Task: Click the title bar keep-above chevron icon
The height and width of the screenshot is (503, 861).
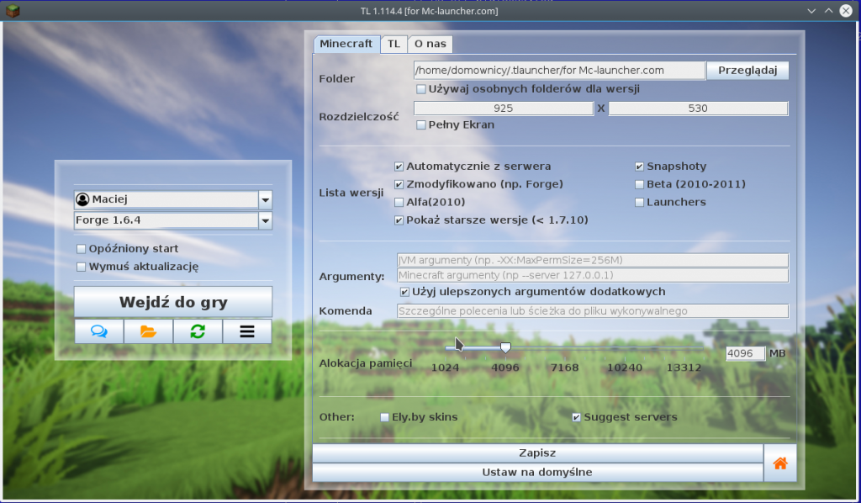Action: pyautogui.click(x=828, y=11)
